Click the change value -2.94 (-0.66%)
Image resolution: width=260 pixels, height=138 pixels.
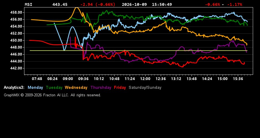(x=98, y=4)
